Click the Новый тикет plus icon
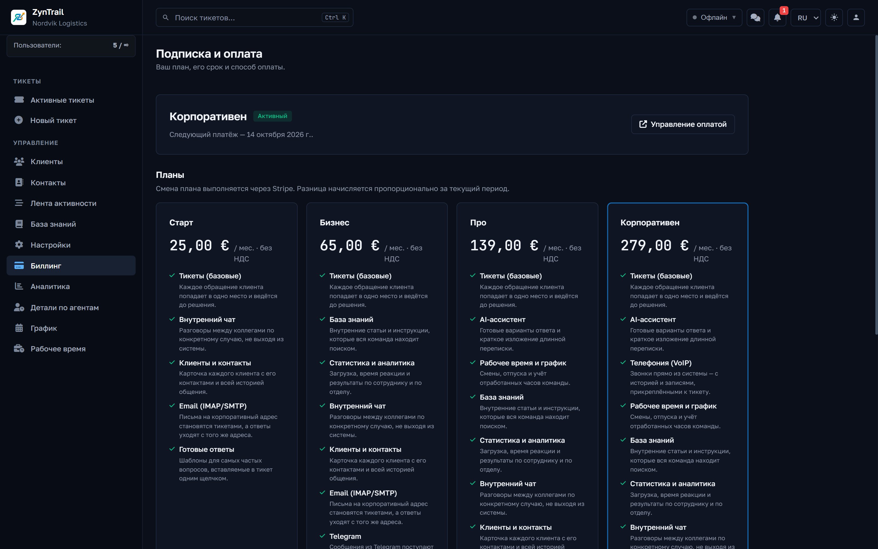Screen dimensions: 878x549 click(x=18, y=120)
